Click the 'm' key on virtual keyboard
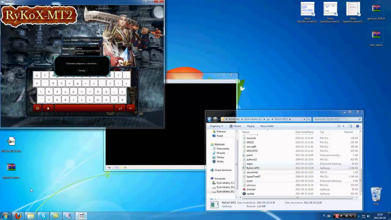This screenshot has height=220, width=391. point(98,100)
